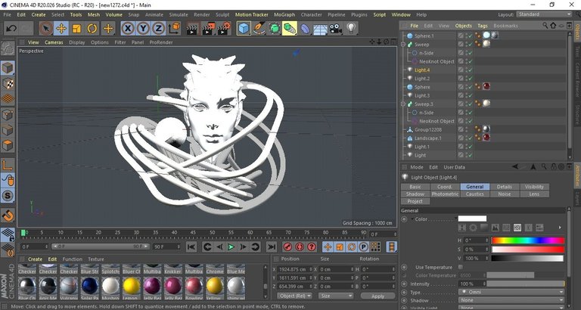581x310 pixels.
Task: Open the Caustics tab
Action: point(474,194)
